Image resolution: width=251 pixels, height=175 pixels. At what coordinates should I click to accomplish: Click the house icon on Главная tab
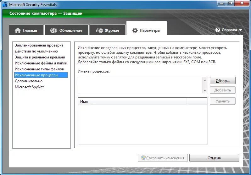[x=18, y=30]
